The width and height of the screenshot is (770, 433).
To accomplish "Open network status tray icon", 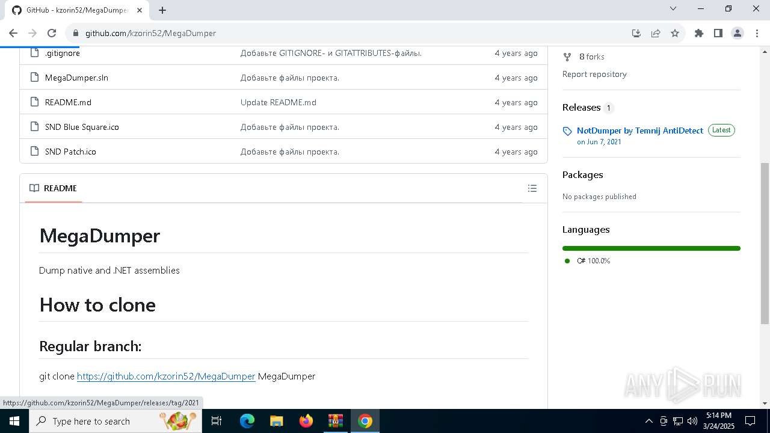I will pyautogui.click(x=677, y=421).
